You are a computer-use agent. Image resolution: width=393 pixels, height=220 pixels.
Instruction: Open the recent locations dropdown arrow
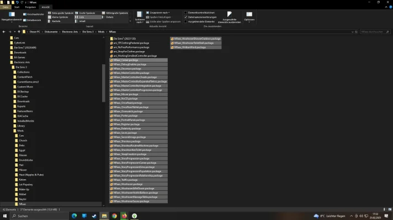click(14, 32)
